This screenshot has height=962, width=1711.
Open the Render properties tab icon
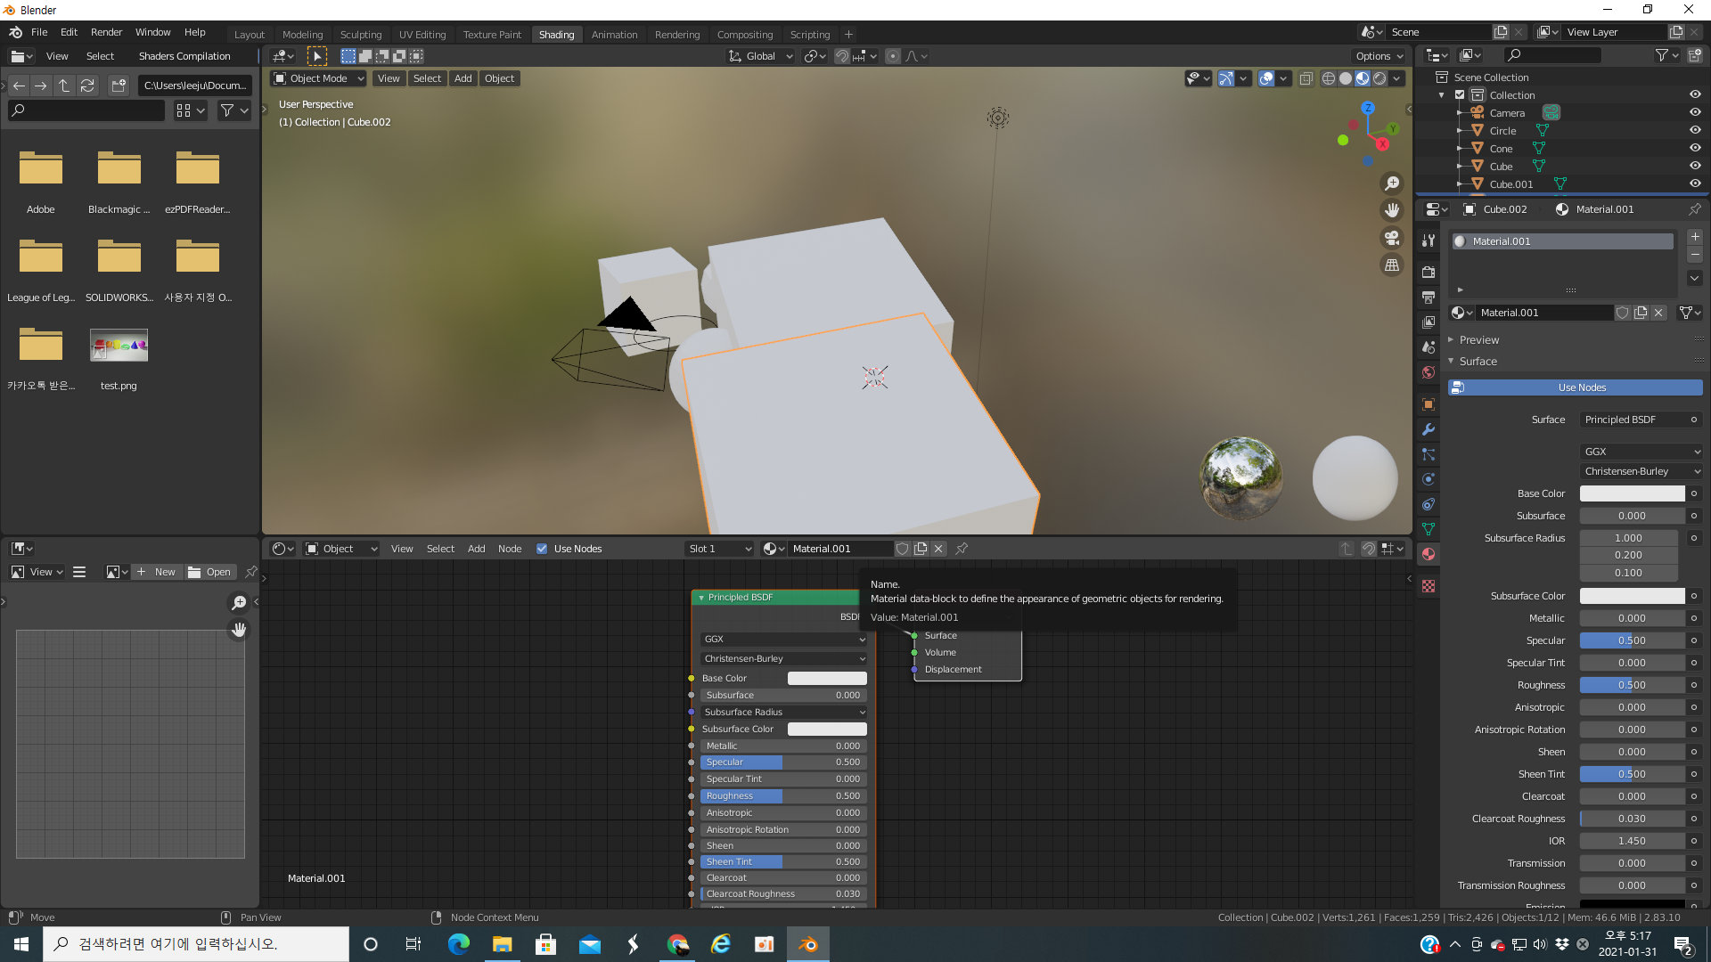[x=1429, y=272]
